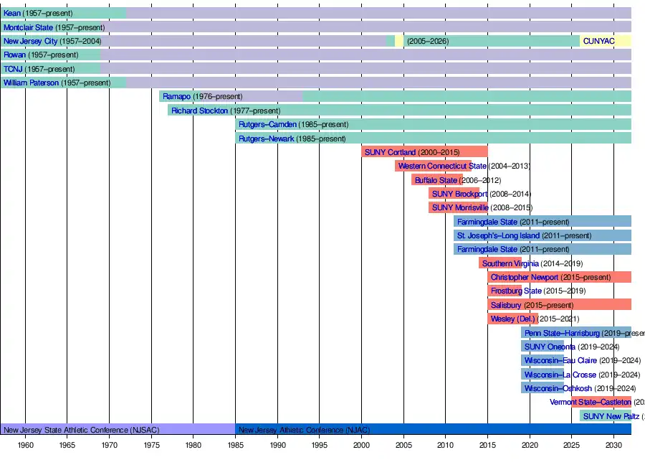Viewport: 645px width, 470px height.
Task: Click the William Paterson link
Action: coord(31,83)
